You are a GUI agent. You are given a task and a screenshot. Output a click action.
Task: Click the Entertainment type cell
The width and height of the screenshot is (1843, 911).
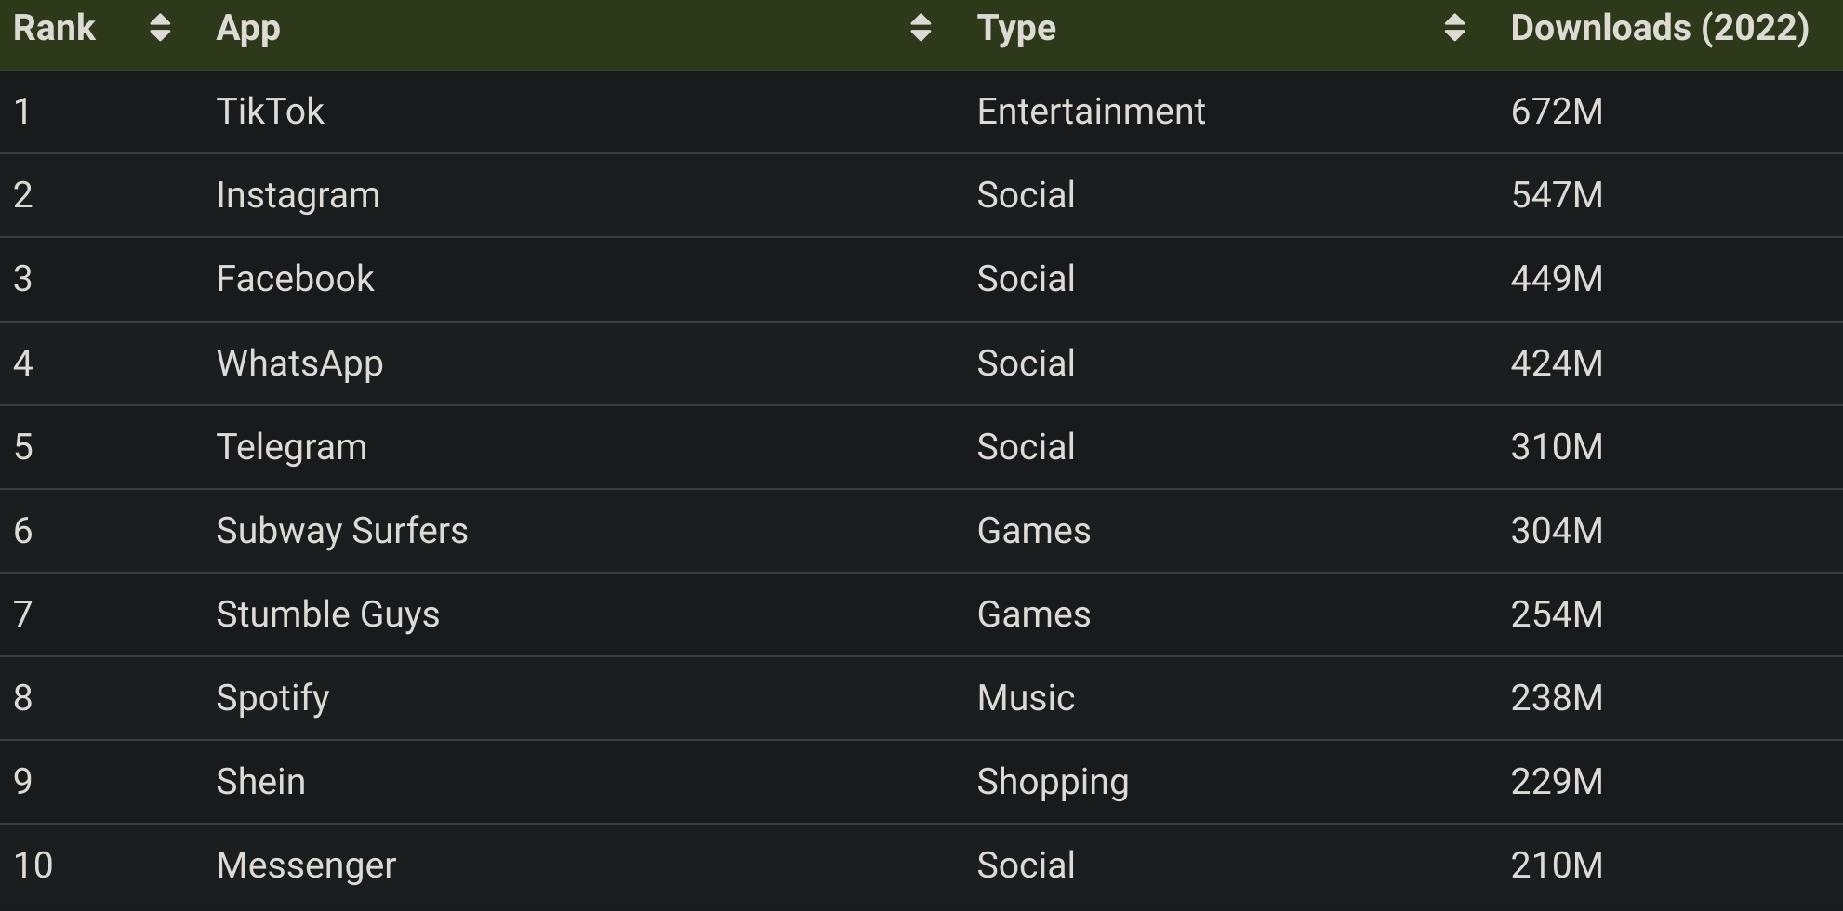point(1090,112)
